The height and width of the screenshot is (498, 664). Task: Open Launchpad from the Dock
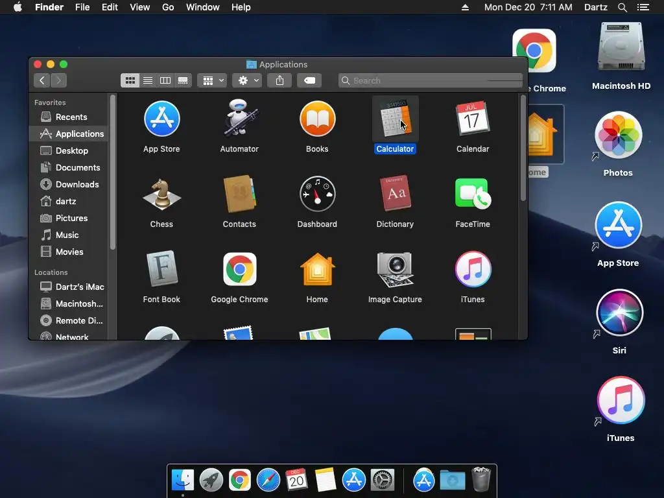coord(211,480)
